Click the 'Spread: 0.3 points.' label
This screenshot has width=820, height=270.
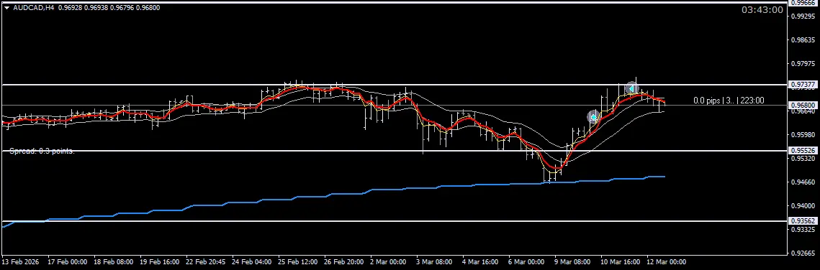42,152
